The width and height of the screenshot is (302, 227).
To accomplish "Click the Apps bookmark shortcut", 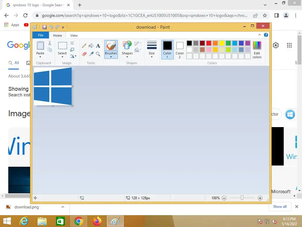I will [12, 25].
